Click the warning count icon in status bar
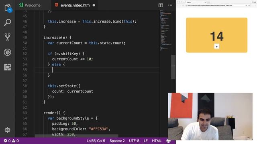The width and height of the screenshot is (257, 144). [13, 141]
